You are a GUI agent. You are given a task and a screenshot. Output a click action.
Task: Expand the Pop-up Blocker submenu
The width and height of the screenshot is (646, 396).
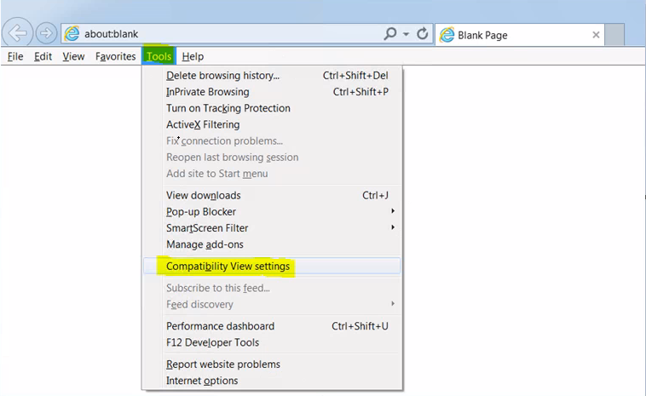[x=272, y=211]
